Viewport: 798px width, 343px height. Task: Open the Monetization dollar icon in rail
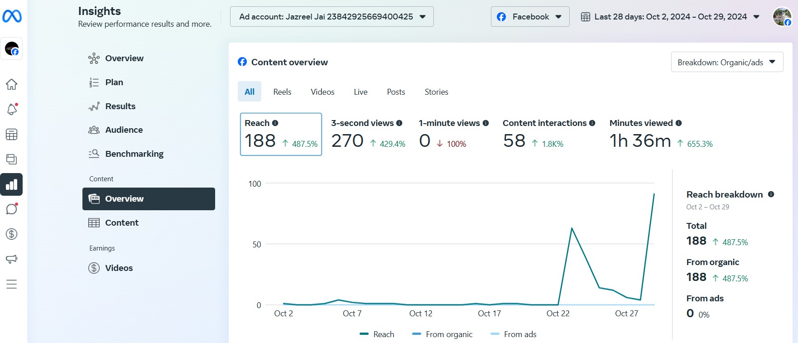coord(11,234)
